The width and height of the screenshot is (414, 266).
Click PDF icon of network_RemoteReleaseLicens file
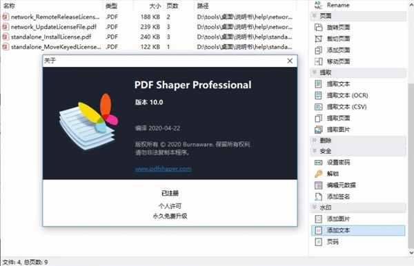(x=6, y=17)
